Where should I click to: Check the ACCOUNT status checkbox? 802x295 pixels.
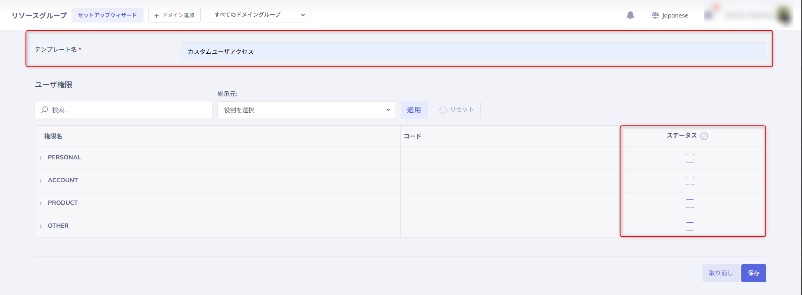[x=690, y=181]
